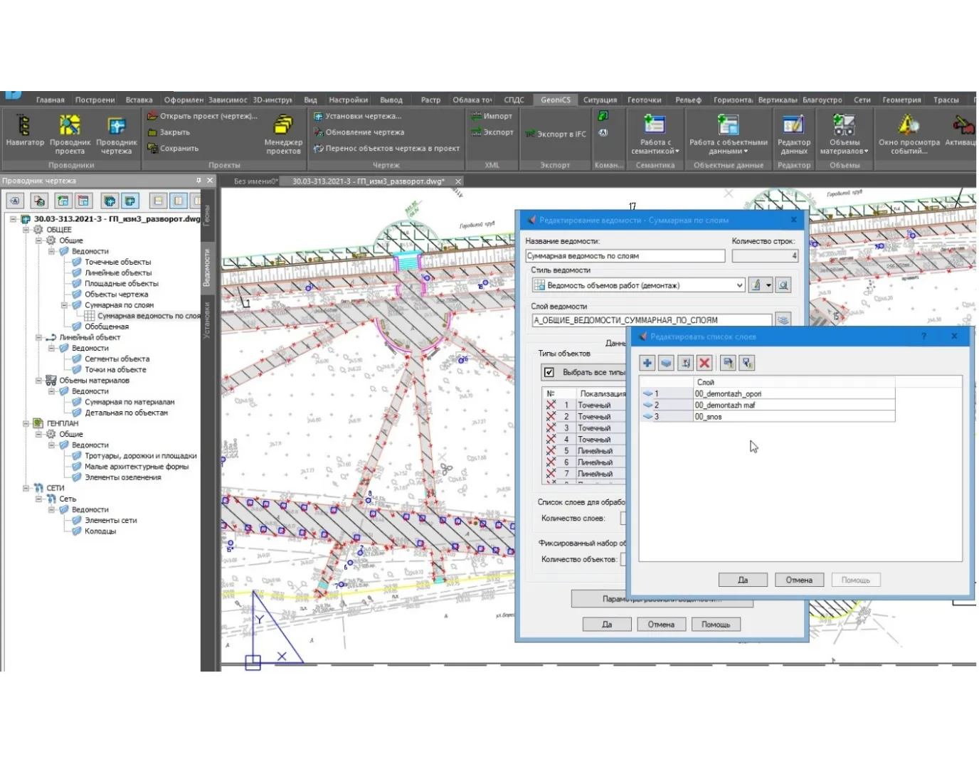Click the Название ведомости text field
The image size is (979, 764).
[x=625, y=256]
